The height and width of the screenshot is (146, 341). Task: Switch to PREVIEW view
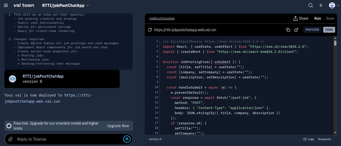tap(312, 30)
